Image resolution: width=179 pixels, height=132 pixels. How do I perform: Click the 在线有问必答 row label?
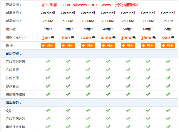coord(15,119)
